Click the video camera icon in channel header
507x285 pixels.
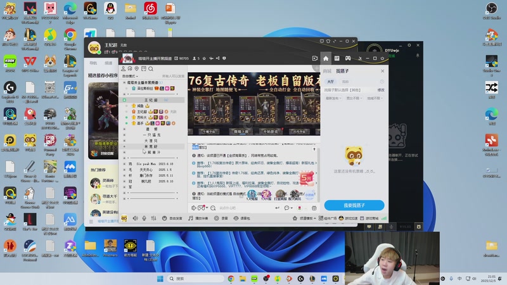[315, 58]
